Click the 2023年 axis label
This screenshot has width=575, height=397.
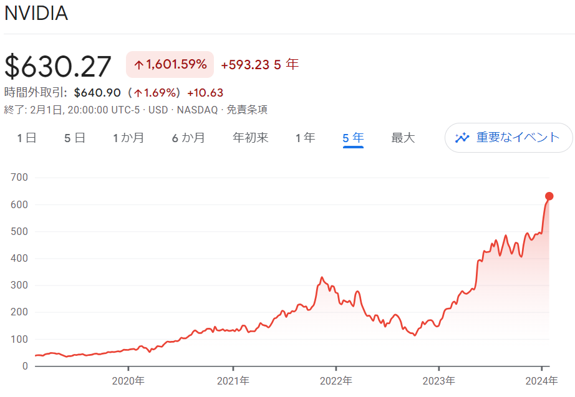click(x=438, y=381)
